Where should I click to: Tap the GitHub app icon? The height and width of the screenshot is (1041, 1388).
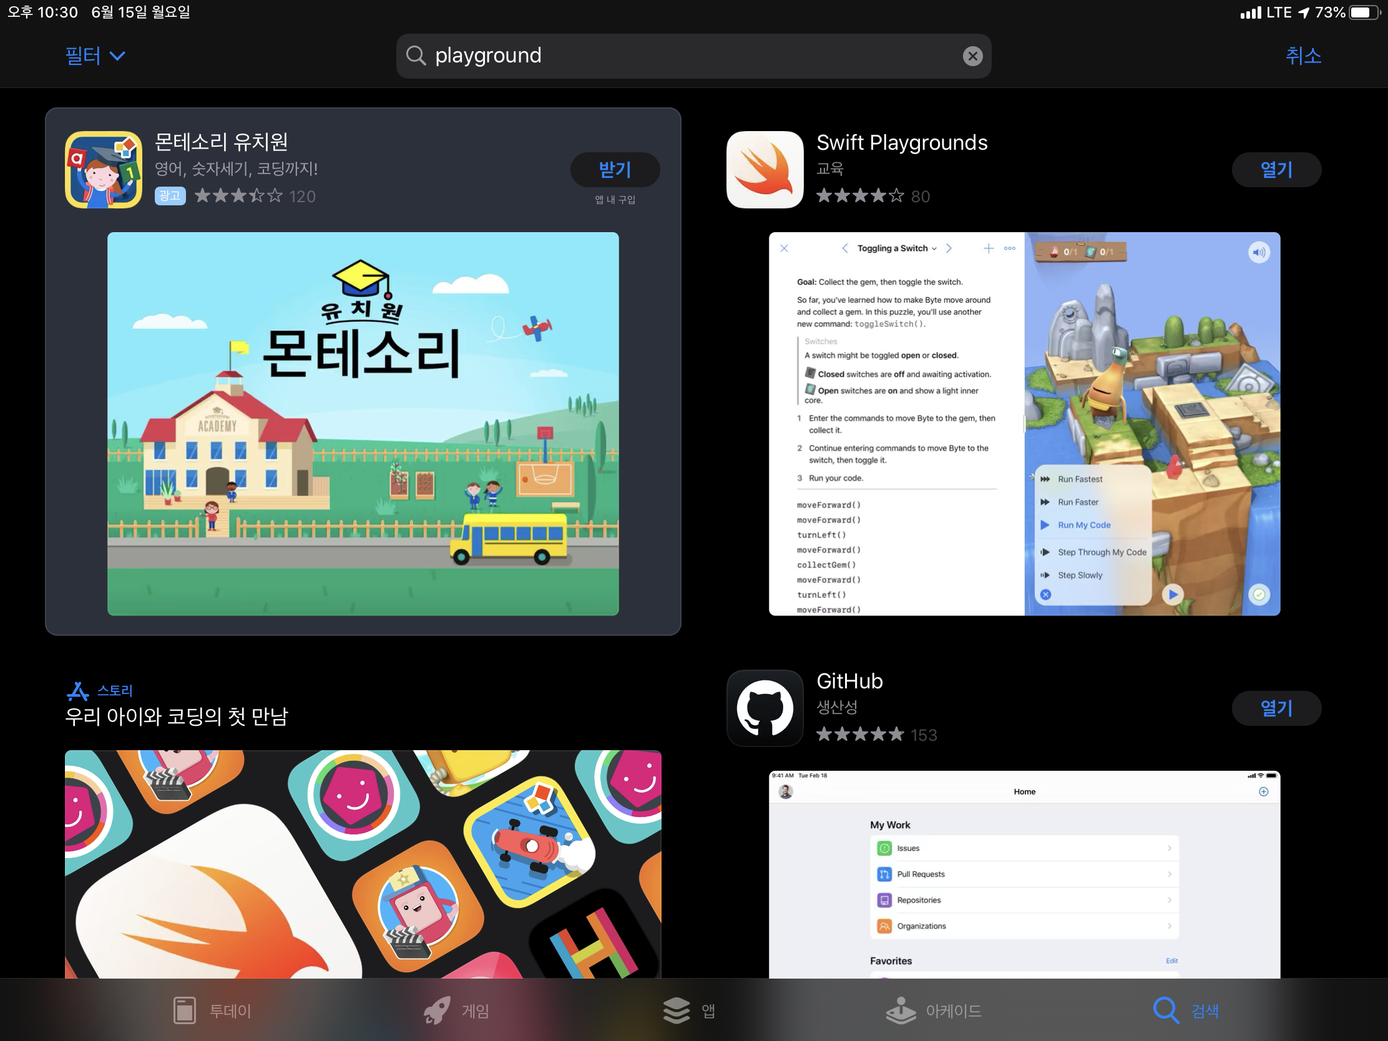pyautogui.click(x=765, y=708)
